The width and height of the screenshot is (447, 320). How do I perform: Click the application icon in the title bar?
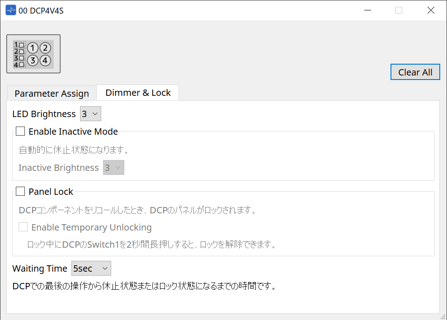pyautogui.click(x=9, y=9)
